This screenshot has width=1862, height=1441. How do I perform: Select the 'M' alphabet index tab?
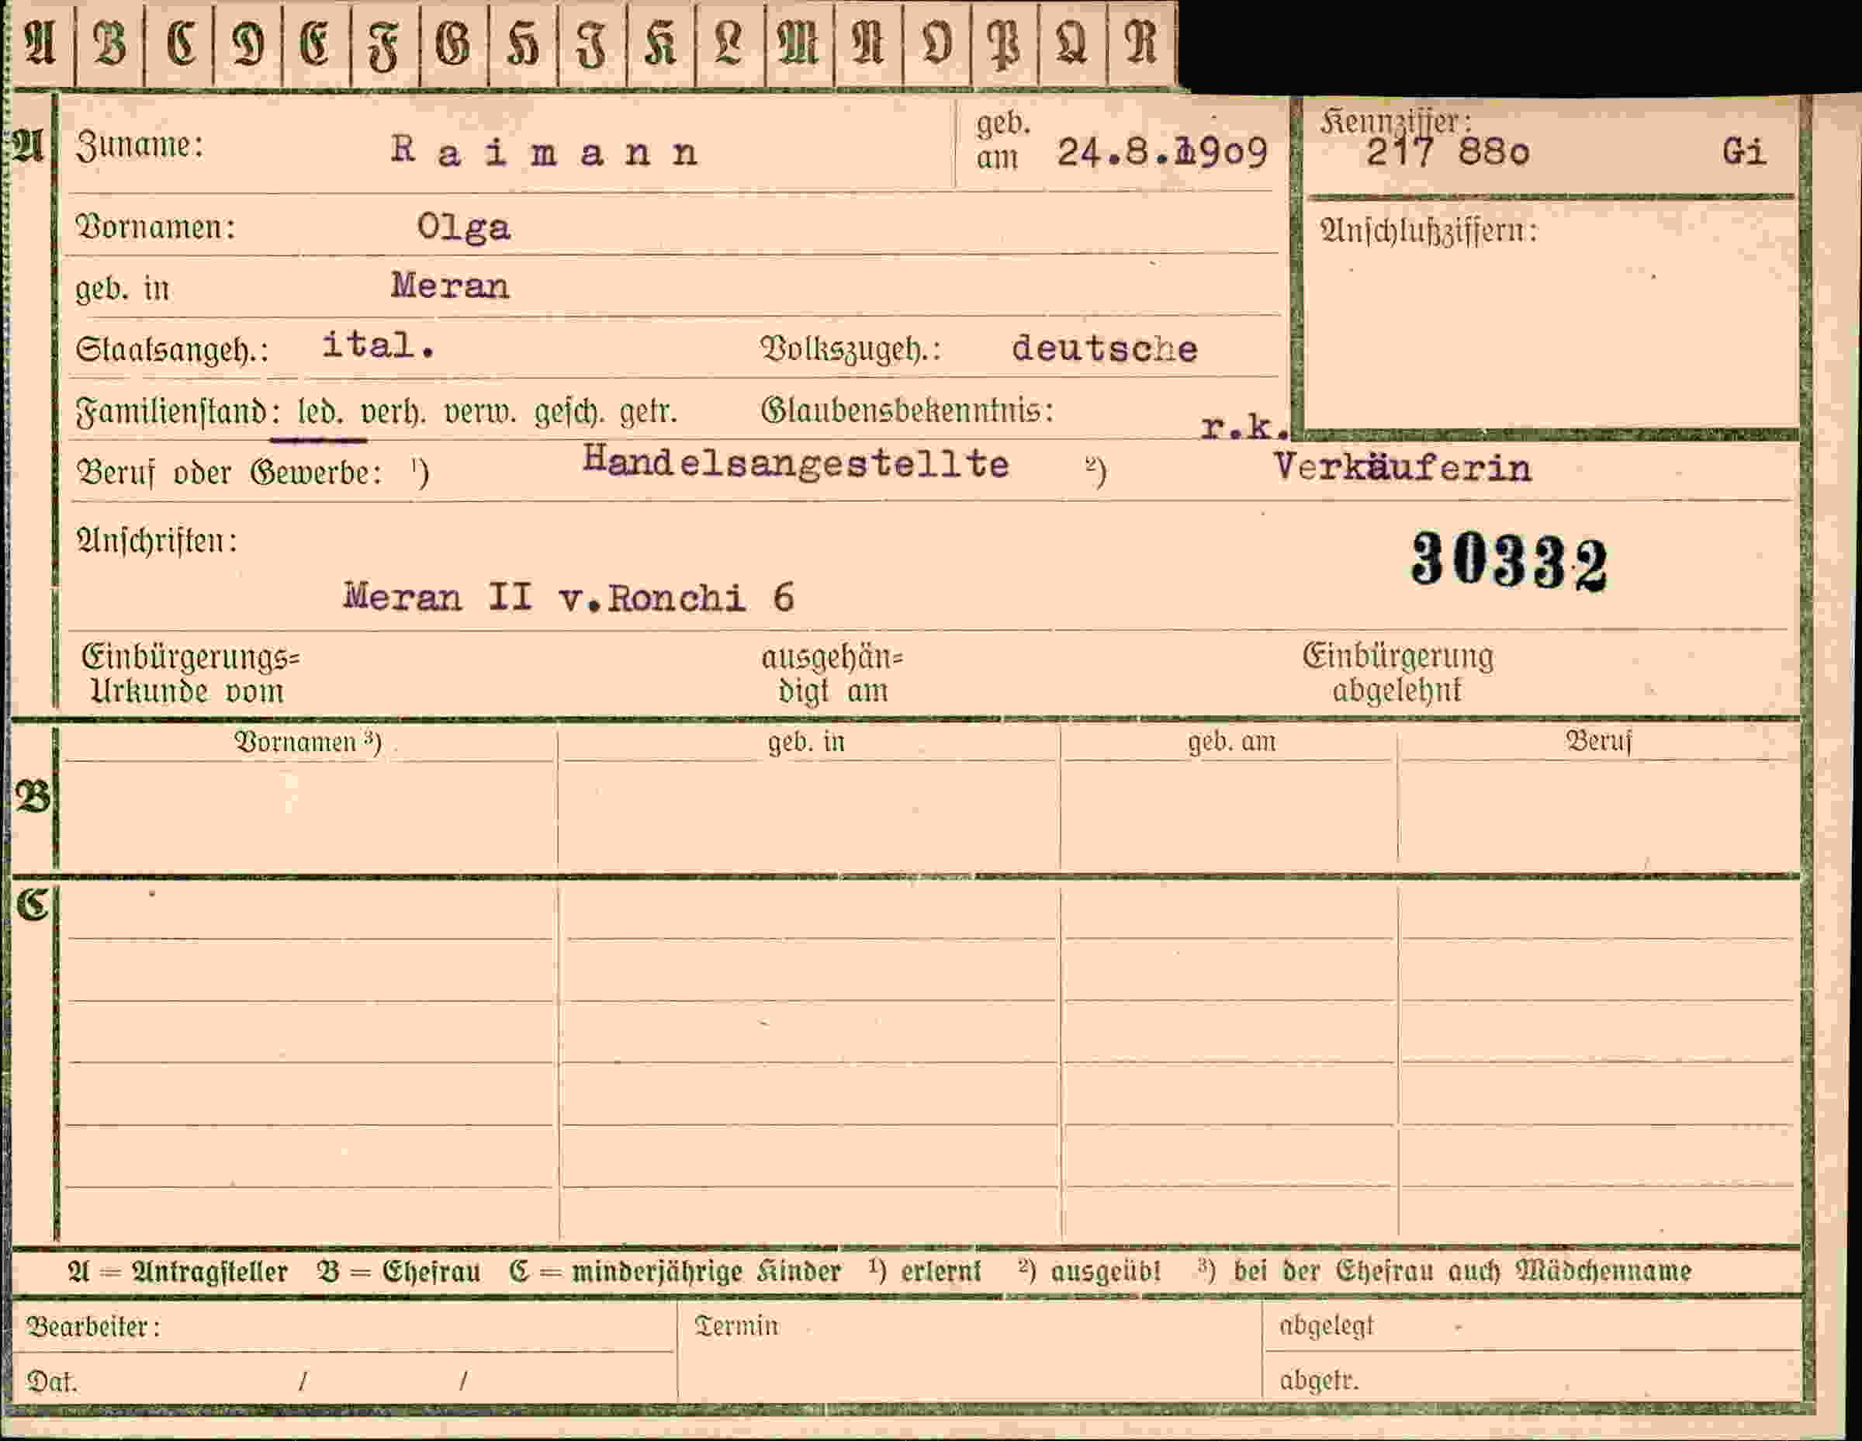tap(799, 44)
